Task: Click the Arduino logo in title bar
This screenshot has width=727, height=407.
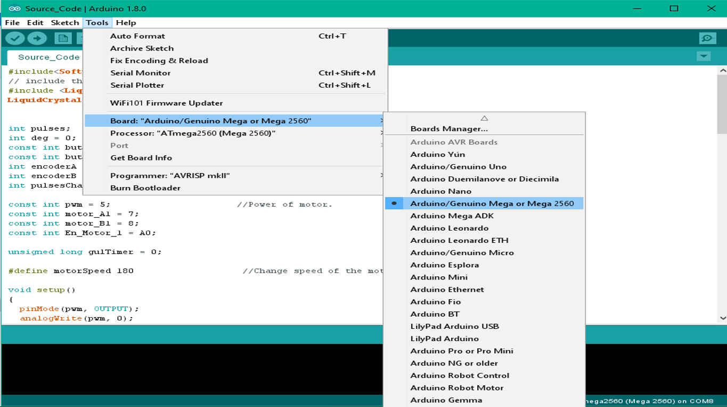Action: pyautogui.click(x=14, y=9)
